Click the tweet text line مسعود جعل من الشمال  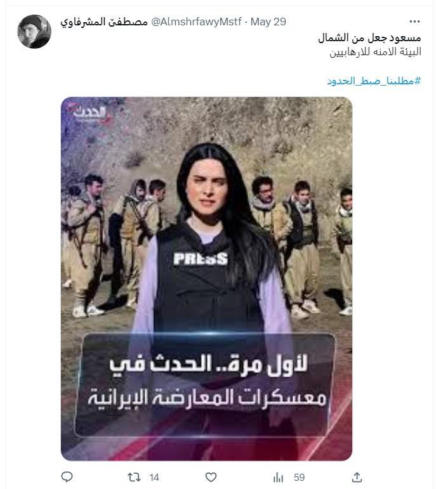pyautogui.click(x=369, y=38)
